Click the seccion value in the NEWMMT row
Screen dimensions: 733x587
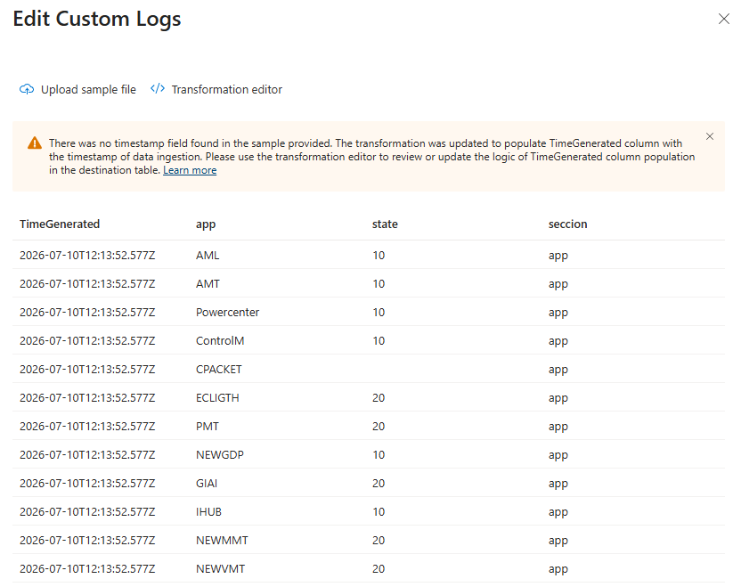coord(558,542)
